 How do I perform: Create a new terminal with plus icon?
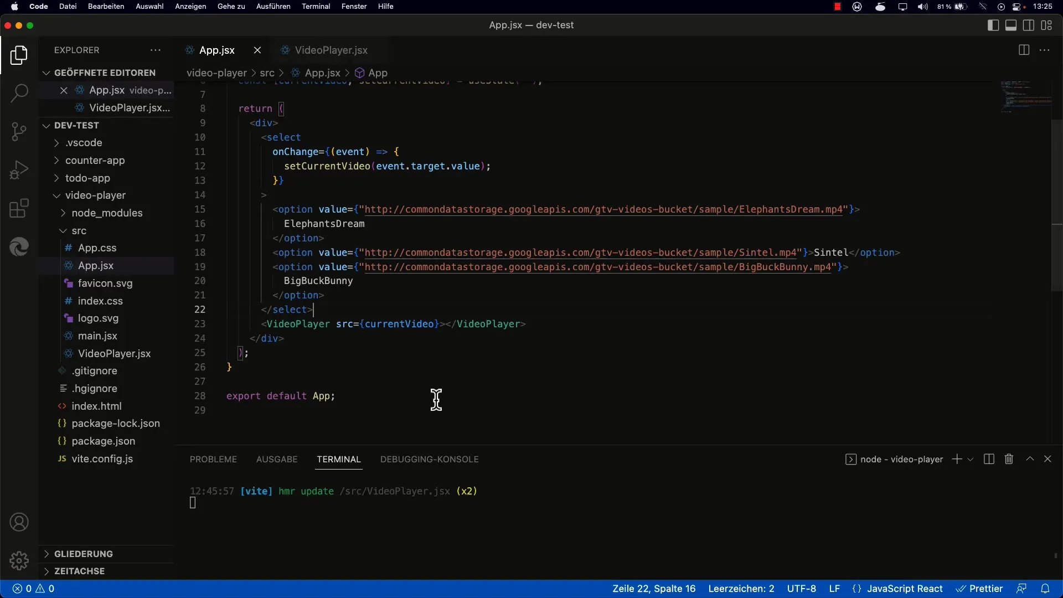pyautogui.click(x=957, y=459)
